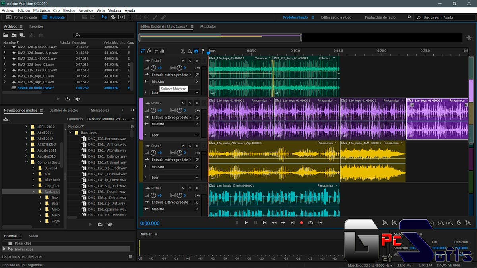The height and width of the screenshot is (268, 477).
Task: Click the new file icon in Archivos
Action: (x=22, y=35)
